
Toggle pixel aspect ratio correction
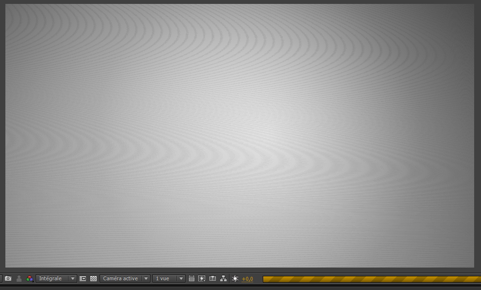pos(191,278)
